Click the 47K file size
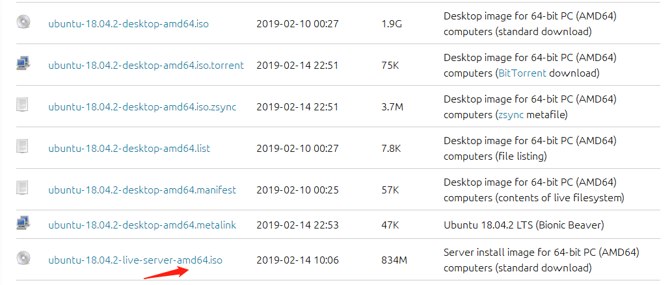Image resolution: width=672 pixels, height=285 pixels. (x=390, y=225)
